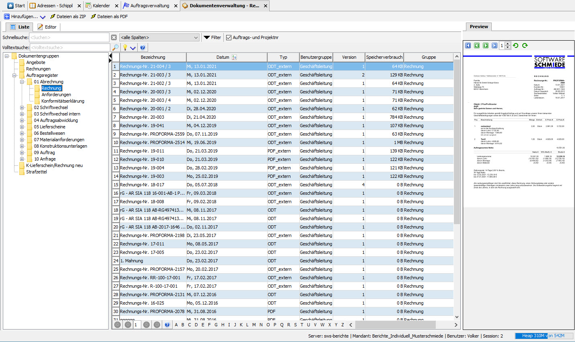Click Dateien als ZIP in toolbar
Image resolution: width=575 pixels, height=342 pixels.
(68, 16)
